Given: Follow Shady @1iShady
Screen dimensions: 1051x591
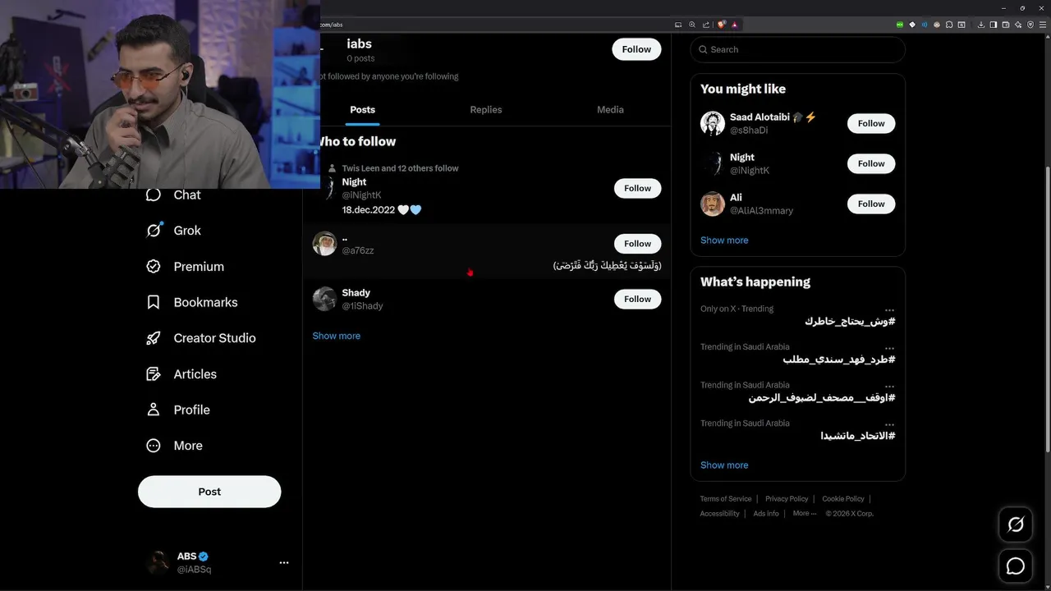Looking at the screenshot, I should tap(637, 299).
